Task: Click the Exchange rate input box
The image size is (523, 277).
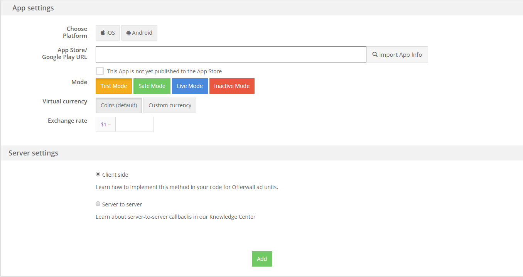Action: click(135, 124)
